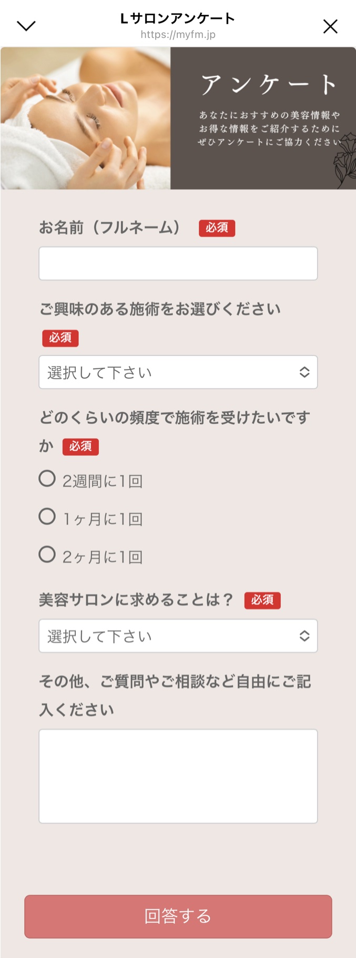Focus the full name input field
The width and height of the screenshot is (356, 958).
[178, 263]
